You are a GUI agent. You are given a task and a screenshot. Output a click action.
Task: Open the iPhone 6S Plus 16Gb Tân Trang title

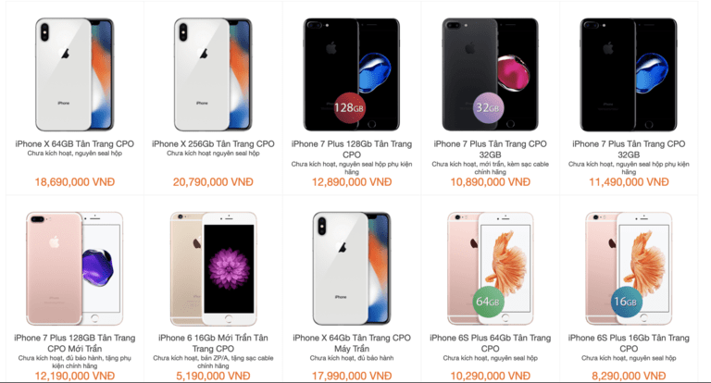pos(629,343)
